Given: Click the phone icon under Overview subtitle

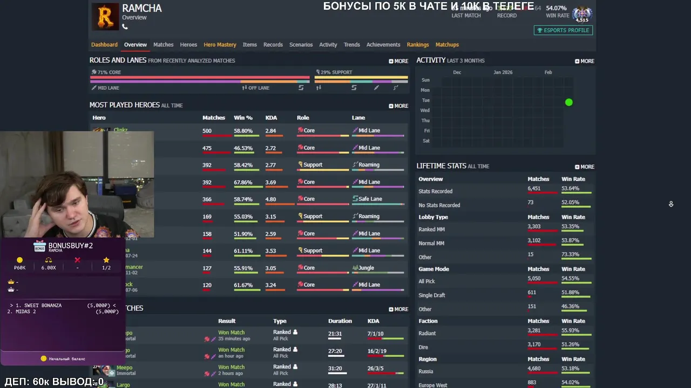Looking at the screenshot, I should point(125,26).
